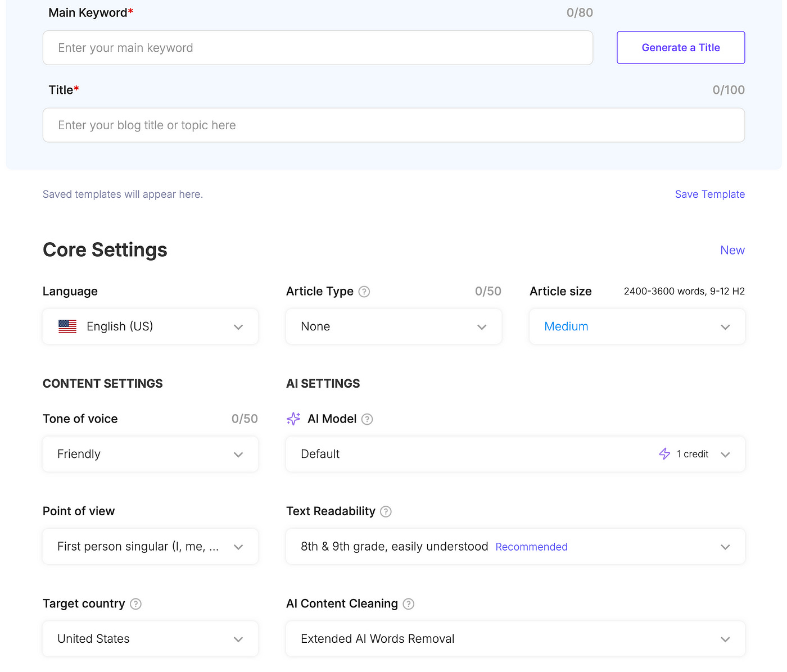Click the Generate a Title button

click(x=680, y=47)
